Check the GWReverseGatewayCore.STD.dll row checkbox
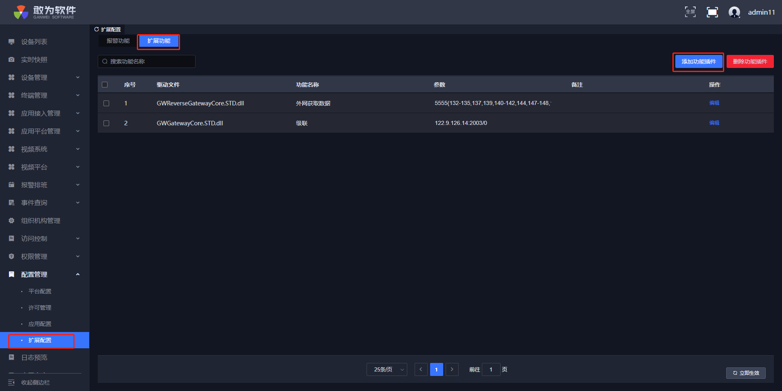The width and height of the screenshot is (782, 391). pos(106,103)
